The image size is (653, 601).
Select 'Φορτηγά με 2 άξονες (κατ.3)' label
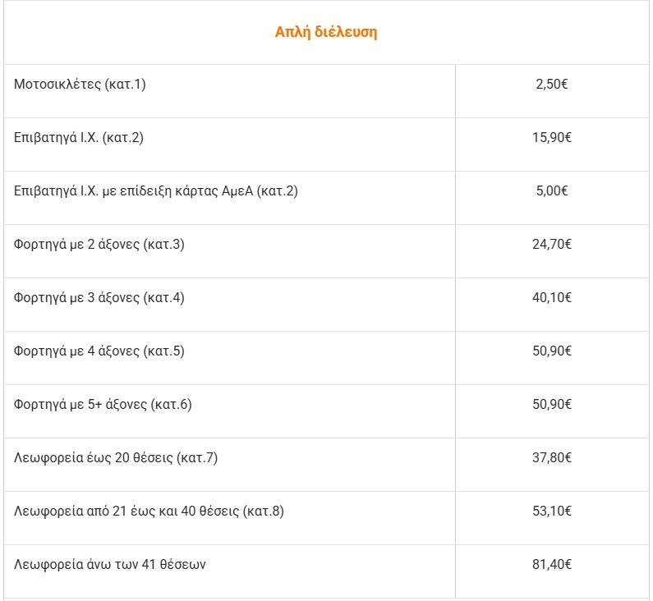[x=99, y=245]
